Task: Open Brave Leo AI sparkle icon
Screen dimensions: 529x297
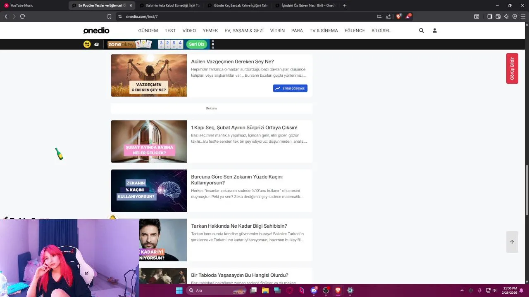Action: (506, 16)
